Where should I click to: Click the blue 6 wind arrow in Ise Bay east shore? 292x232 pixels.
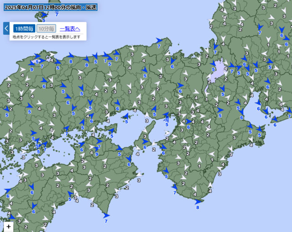258,102
